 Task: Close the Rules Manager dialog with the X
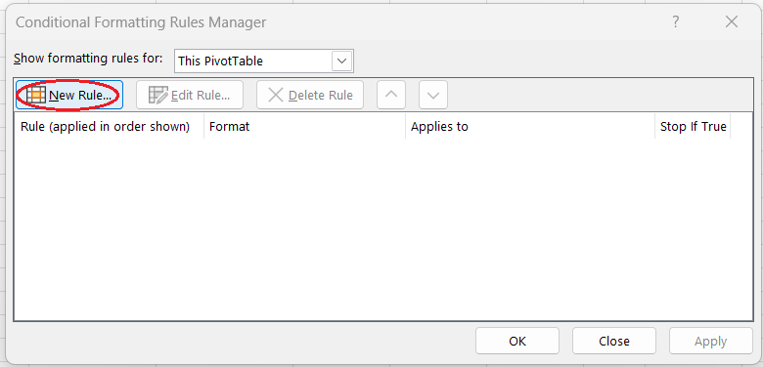click(x=732, y=21)
